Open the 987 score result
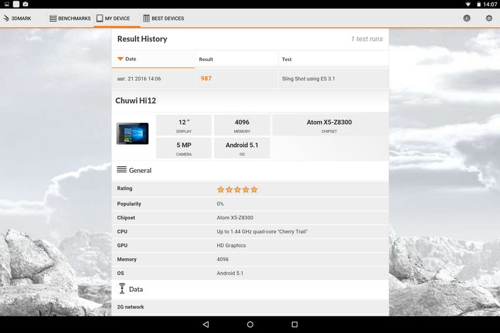The height and width of the screenshot is (333, 500). (x=206, y=78)
